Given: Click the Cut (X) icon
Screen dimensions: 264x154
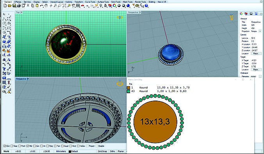Looking at the screenshot, I should 28,6.
